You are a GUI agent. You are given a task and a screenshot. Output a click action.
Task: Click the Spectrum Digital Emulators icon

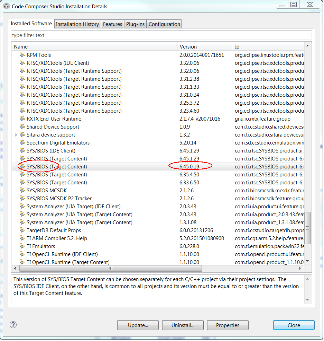(22, 143)
